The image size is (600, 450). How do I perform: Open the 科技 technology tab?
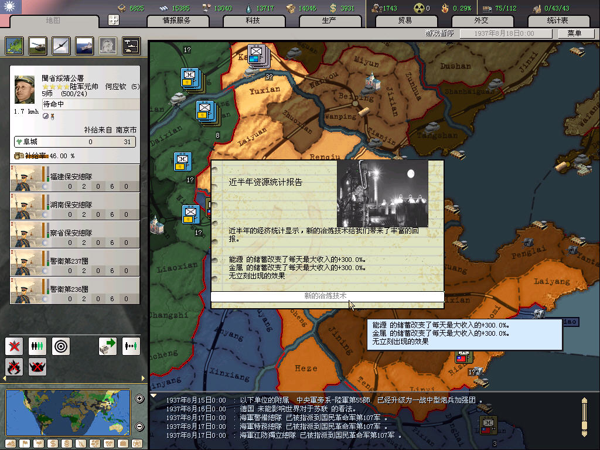(253, 21)
